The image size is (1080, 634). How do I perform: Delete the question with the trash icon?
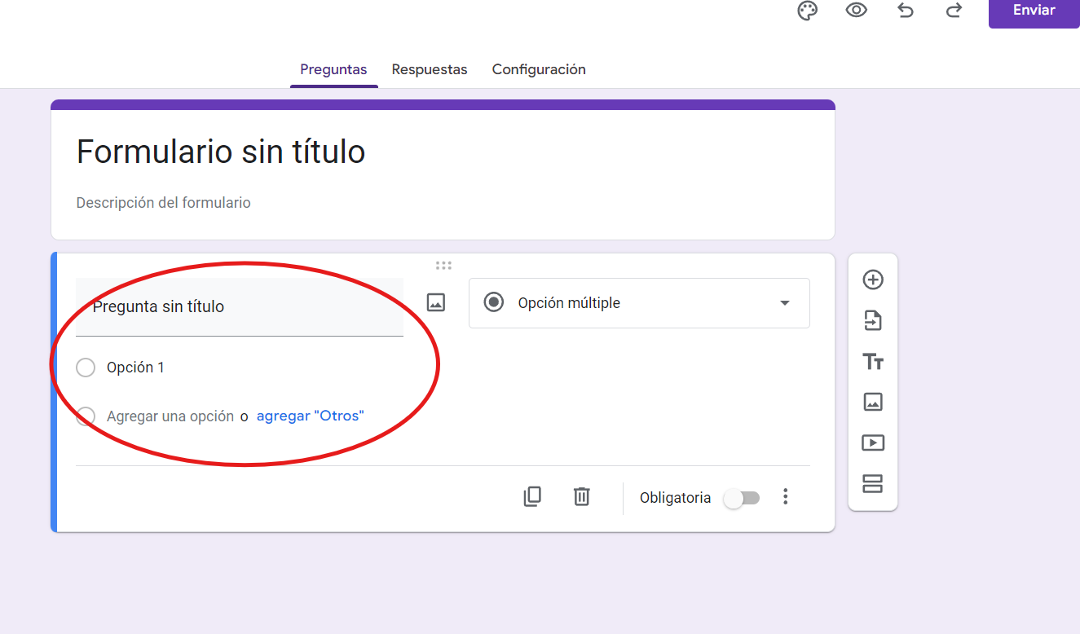point(581,496)
